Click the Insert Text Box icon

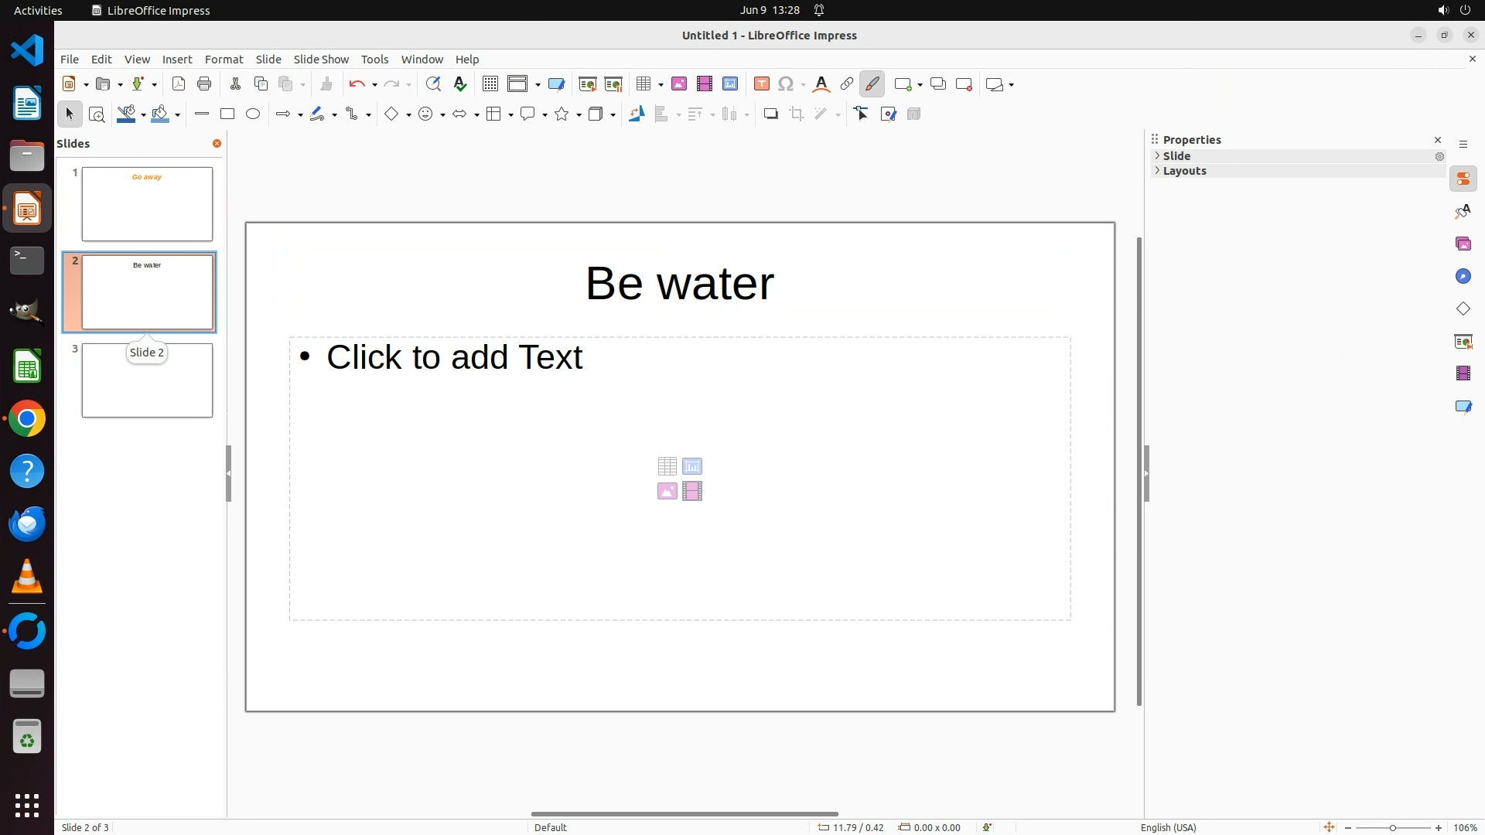point(762,84)
